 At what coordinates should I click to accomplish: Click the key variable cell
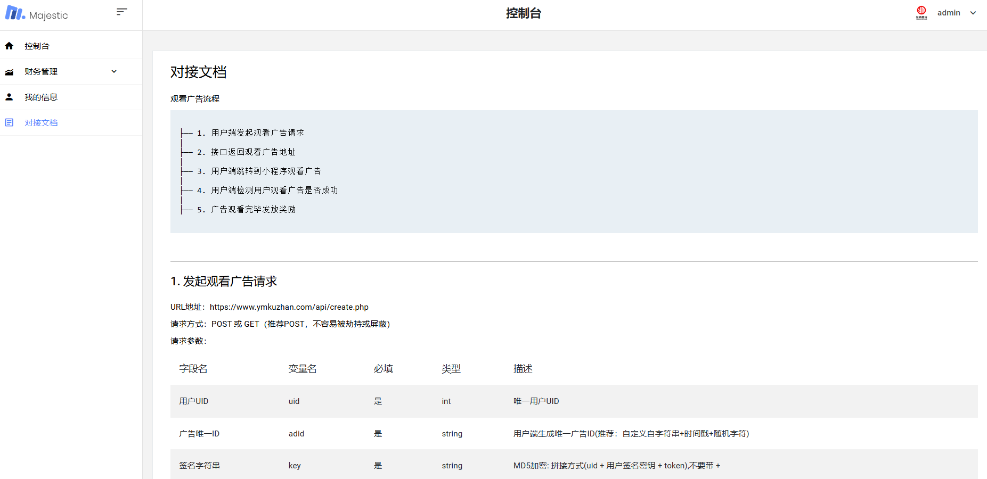tap(295, 466)
